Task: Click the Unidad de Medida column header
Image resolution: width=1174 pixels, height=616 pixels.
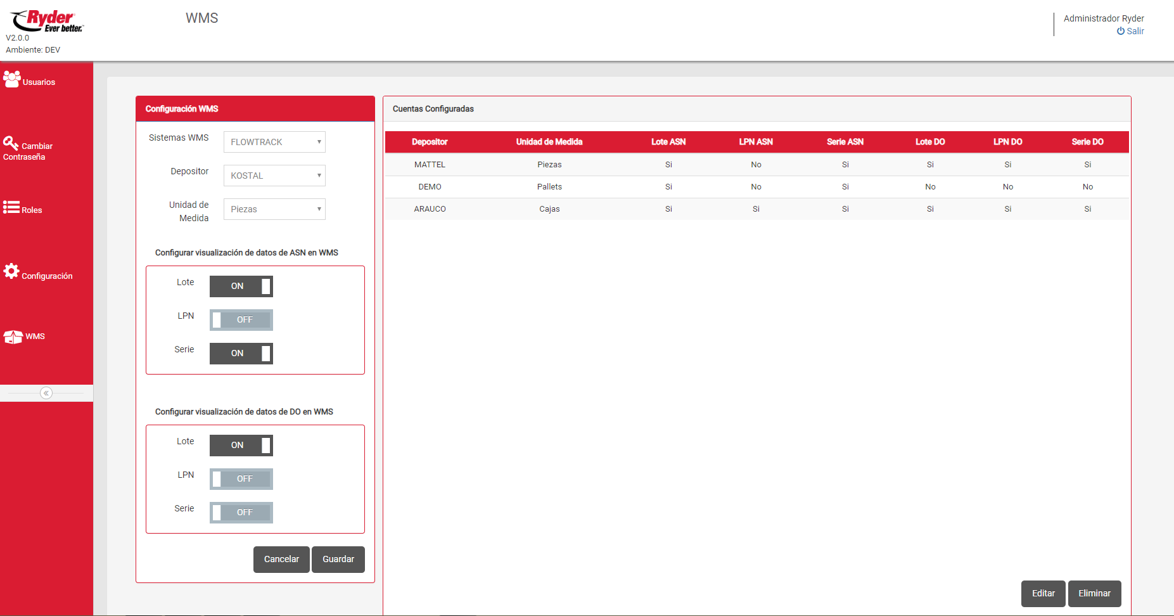Action: click(549, 142)
